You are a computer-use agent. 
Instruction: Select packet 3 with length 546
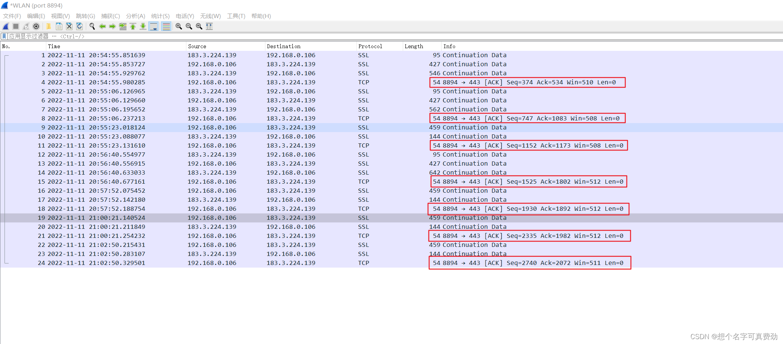click(391, 73)
